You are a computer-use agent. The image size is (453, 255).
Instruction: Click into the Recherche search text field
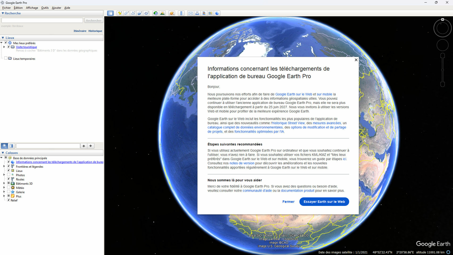click(x=42, y=20)
